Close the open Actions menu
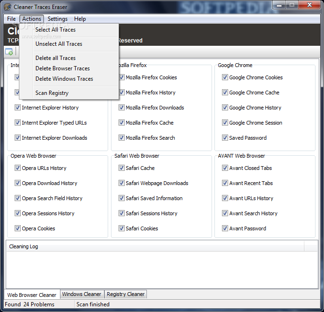Viewport: 324px width, 312px height. click(32, 19)
